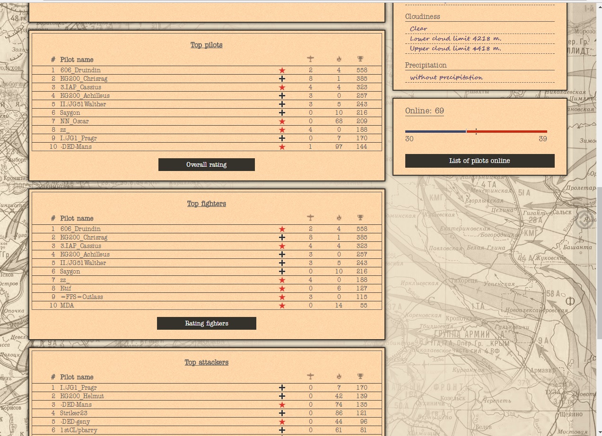Click Pilot name column header in Top attackers
The width and height of the screenshot is (602, 436).
pos(77,377)
